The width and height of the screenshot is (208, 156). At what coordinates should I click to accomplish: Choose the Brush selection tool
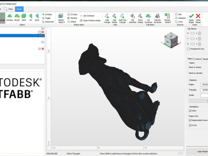[x=17, y=17]
